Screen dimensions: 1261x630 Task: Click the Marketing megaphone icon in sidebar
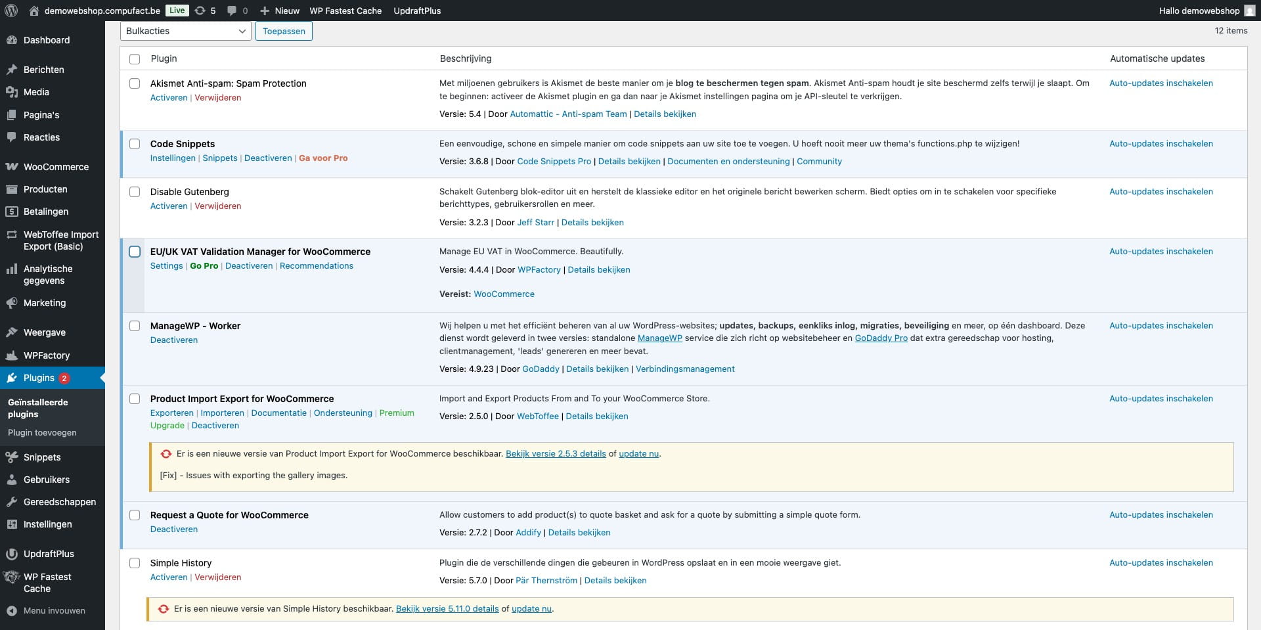[x=12, y=303]
